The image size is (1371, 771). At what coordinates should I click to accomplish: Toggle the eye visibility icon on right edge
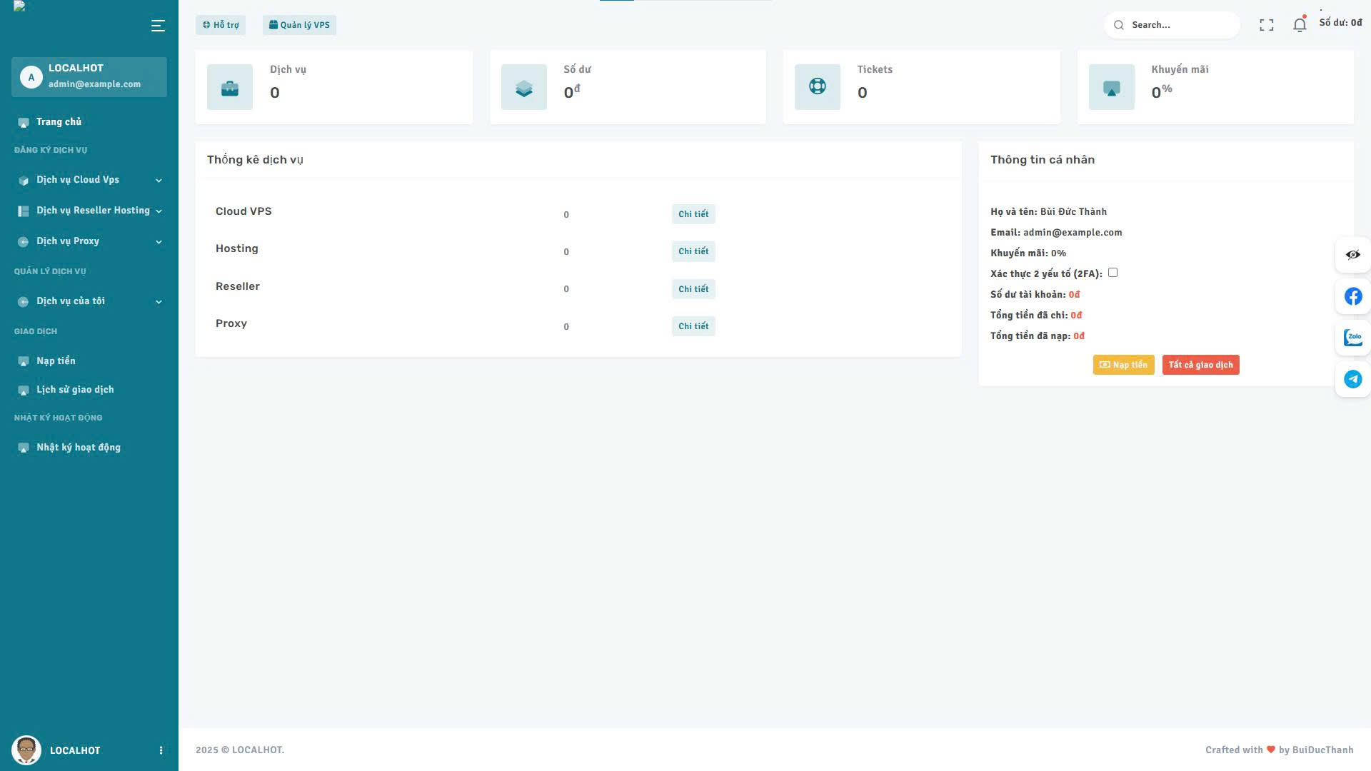tap(1353, 255)
